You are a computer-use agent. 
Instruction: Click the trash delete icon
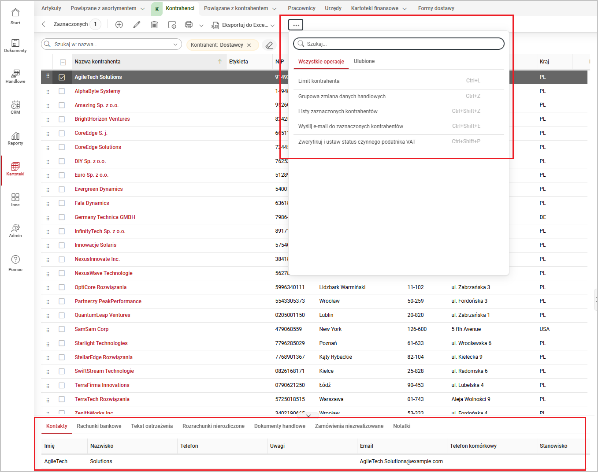[x=154, y=25]
